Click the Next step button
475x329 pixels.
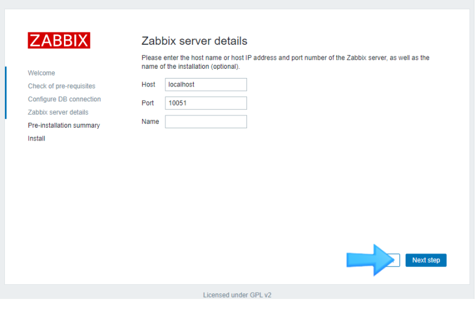(426, 260)
